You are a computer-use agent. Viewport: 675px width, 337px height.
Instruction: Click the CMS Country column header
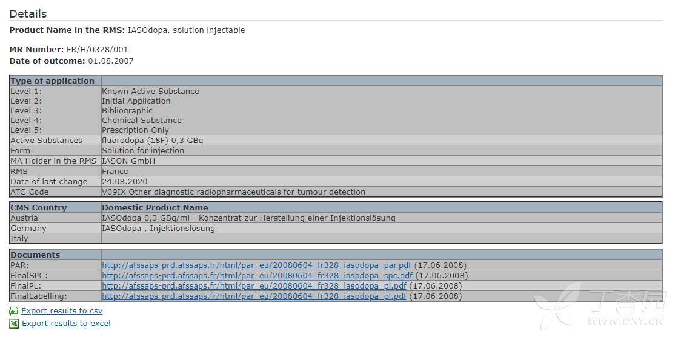pos(39,207)
